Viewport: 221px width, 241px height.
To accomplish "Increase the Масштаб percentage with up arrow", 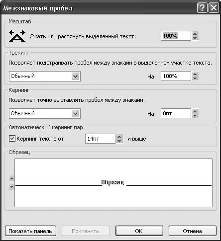I will 195,34.
